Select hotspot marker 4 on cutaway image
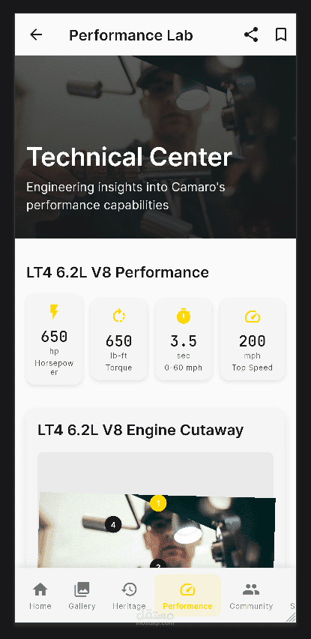311x639 pixels. (113, 525)
